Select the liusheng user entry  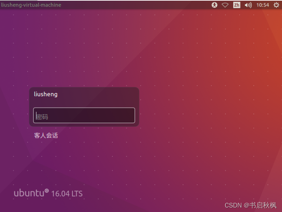pos(46,94)
